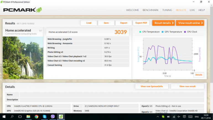Click the PCMark 8 logo

point(22,10)
